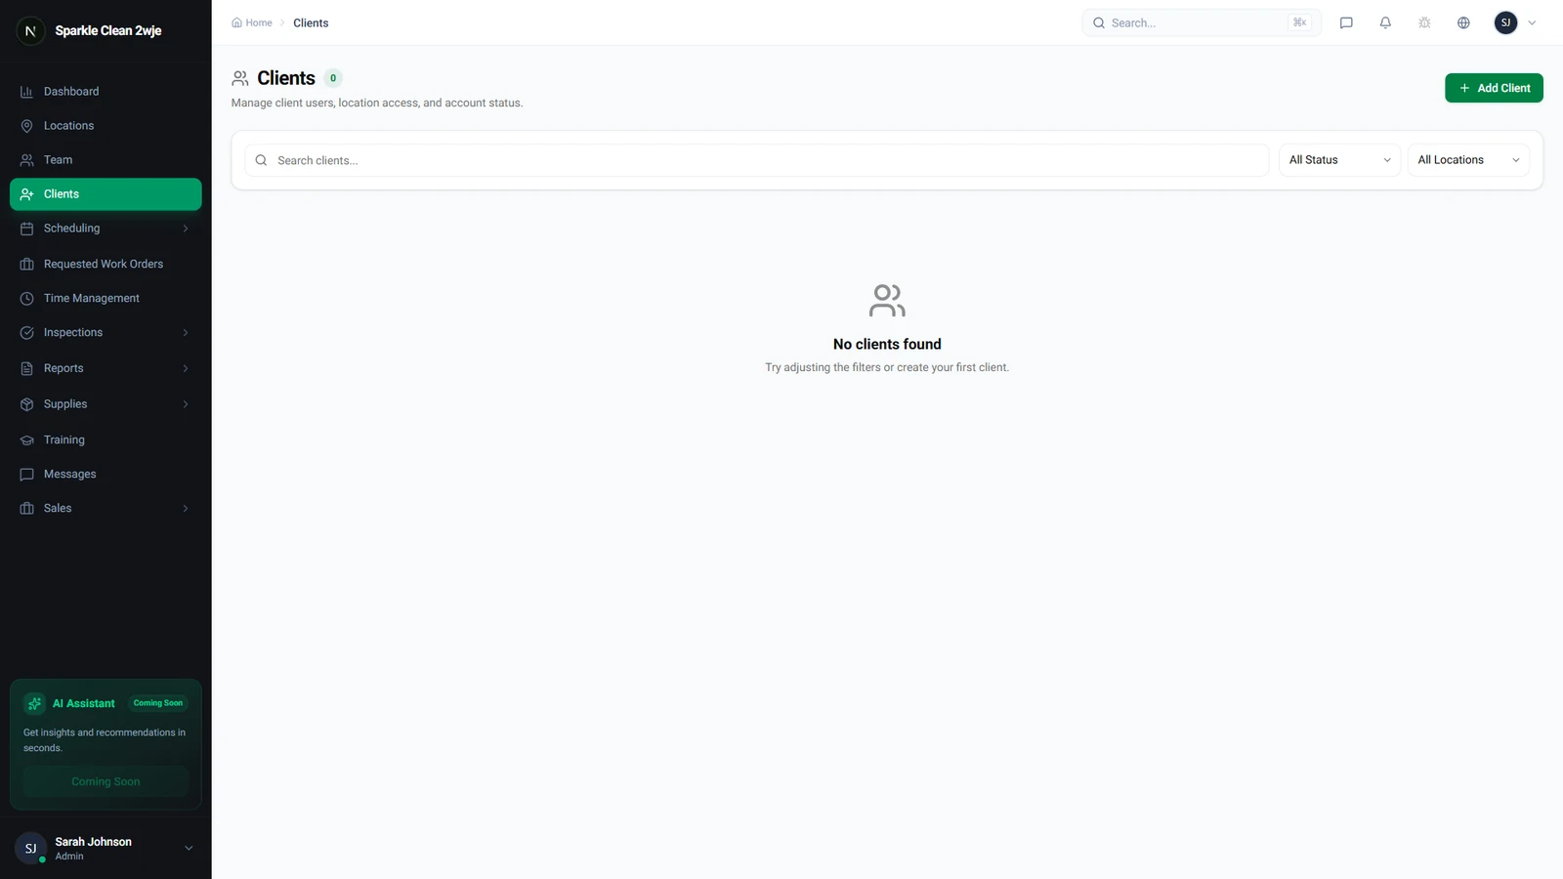Image resolution: width=1563 pixels, height=879 pixels.
Task: Expand the Supplies submenu chevron
Action: click(x=186, y=404)
